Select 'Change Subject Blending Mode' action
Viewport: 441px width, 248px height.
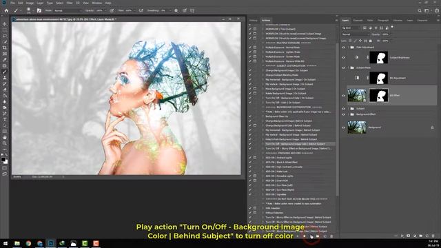282,75
